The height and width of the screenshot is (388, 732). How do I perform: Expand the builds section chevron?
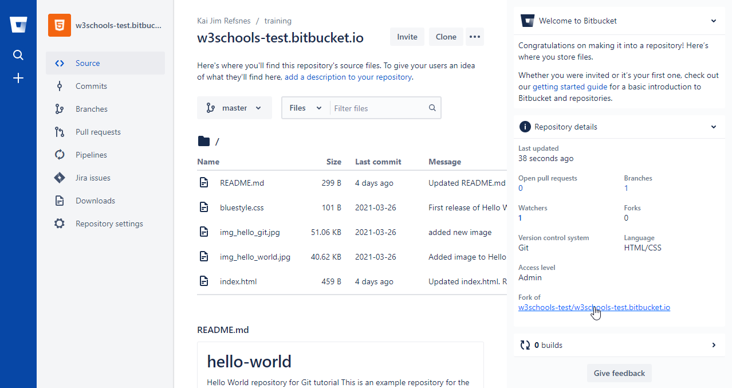point(714,345)
